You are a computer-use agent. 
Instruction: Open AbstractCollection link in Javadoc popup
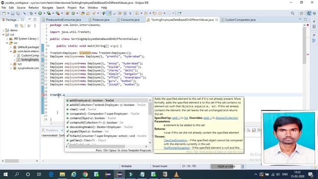point(227,118)
